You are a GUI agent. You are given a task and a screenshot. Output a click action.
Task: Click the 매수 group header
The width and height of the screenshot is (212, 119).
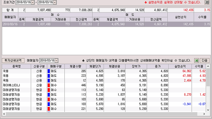click(55, 15)
